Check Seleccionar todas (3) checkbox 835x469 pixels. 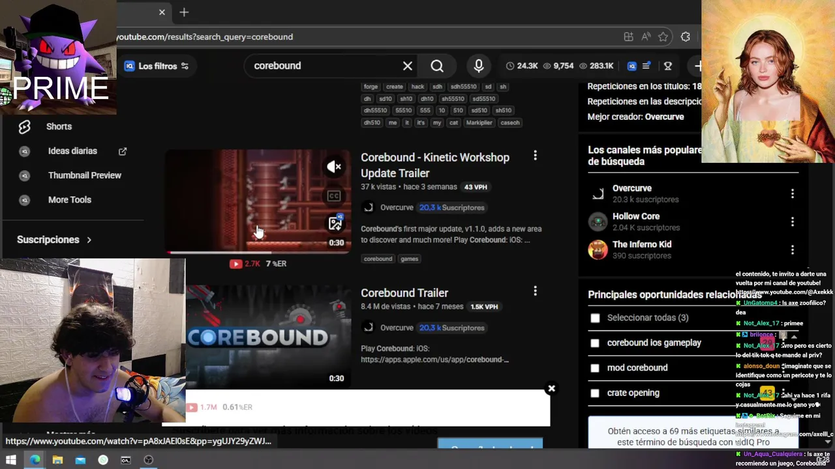(595, 318)
